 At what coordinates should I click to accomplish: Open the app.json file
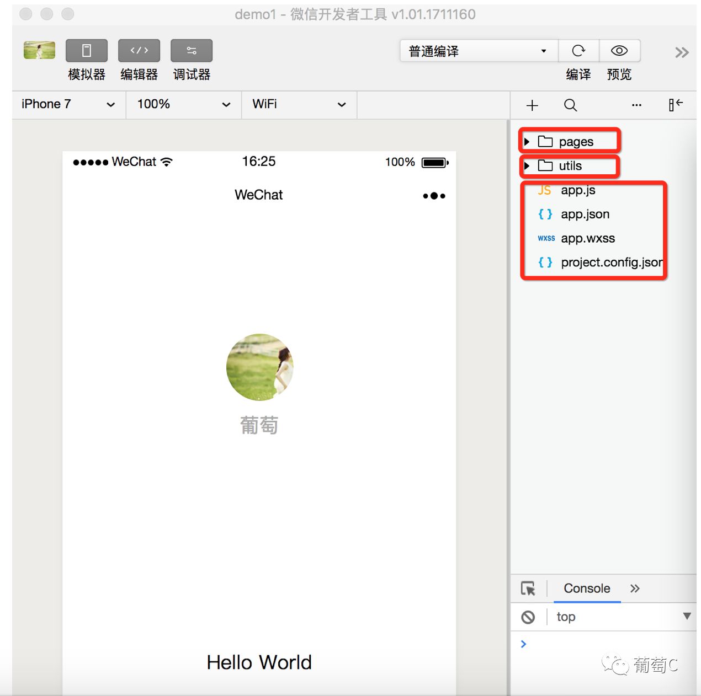click(585, 214)
